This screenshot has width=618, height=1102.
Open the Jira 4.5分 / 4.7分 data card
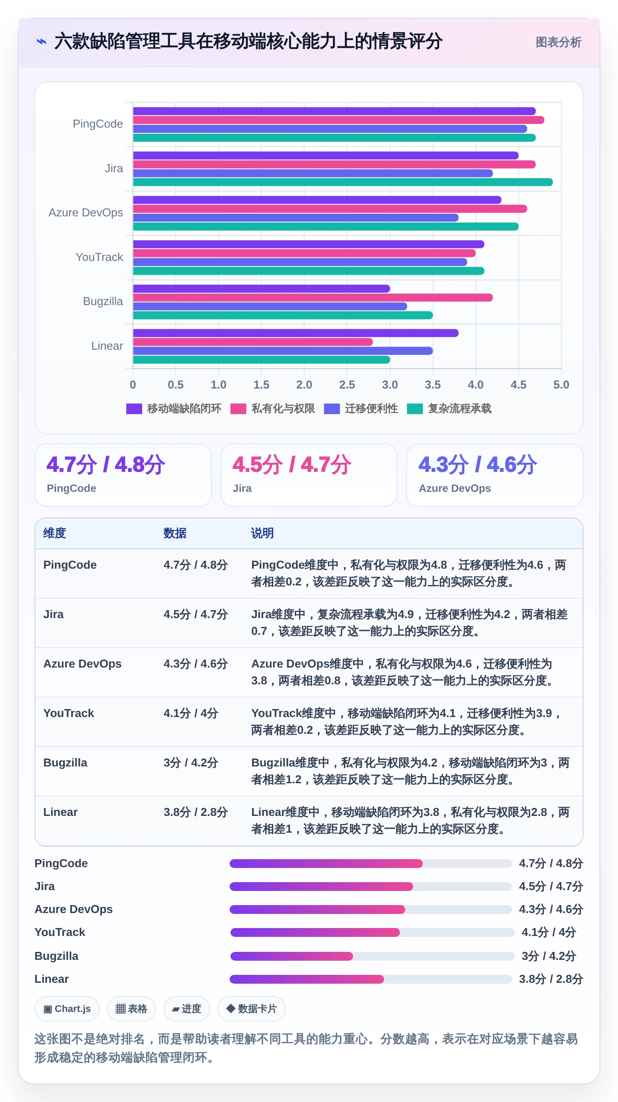[x=309, y=475]
